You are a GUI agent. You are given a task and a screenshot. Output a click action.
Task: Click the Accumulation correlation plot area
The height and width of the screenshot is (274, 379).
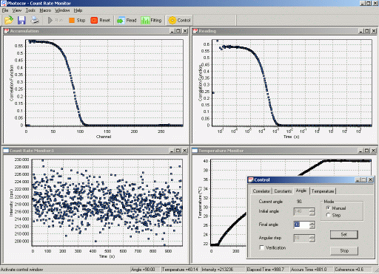[104, 83]
